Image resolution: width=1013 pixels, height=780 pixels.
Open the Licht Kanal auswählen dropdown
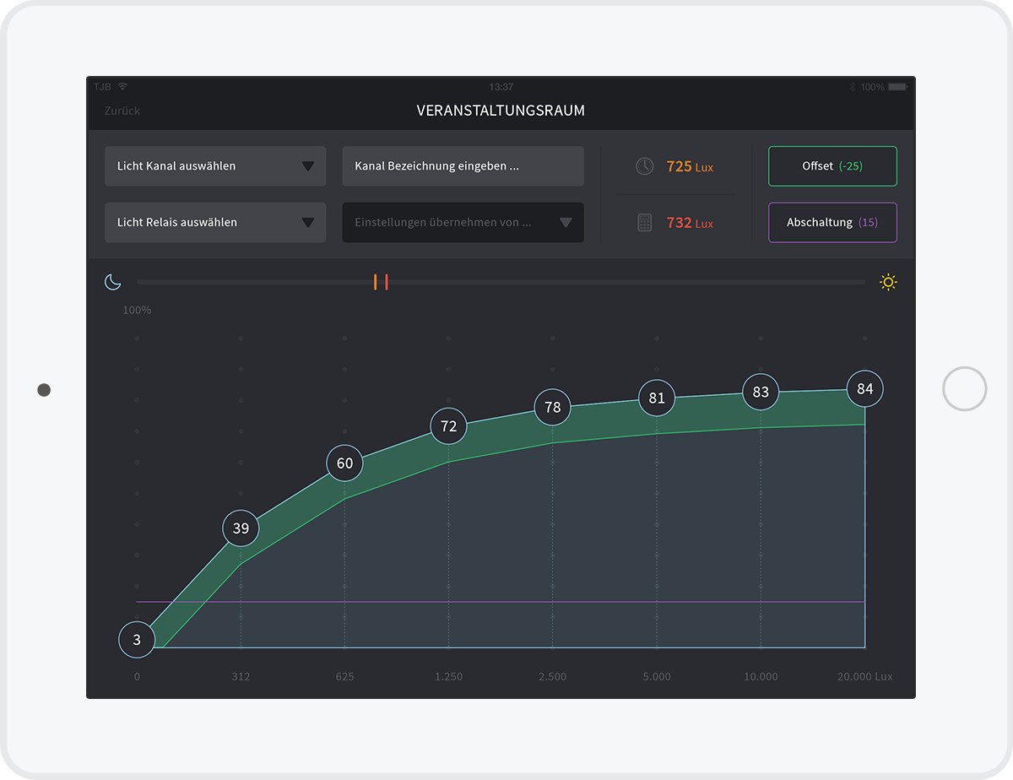[x=214, y=166]
